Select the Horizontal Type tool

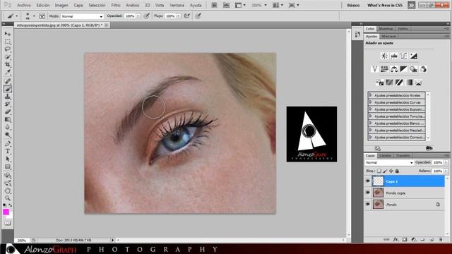pos(8,151)
